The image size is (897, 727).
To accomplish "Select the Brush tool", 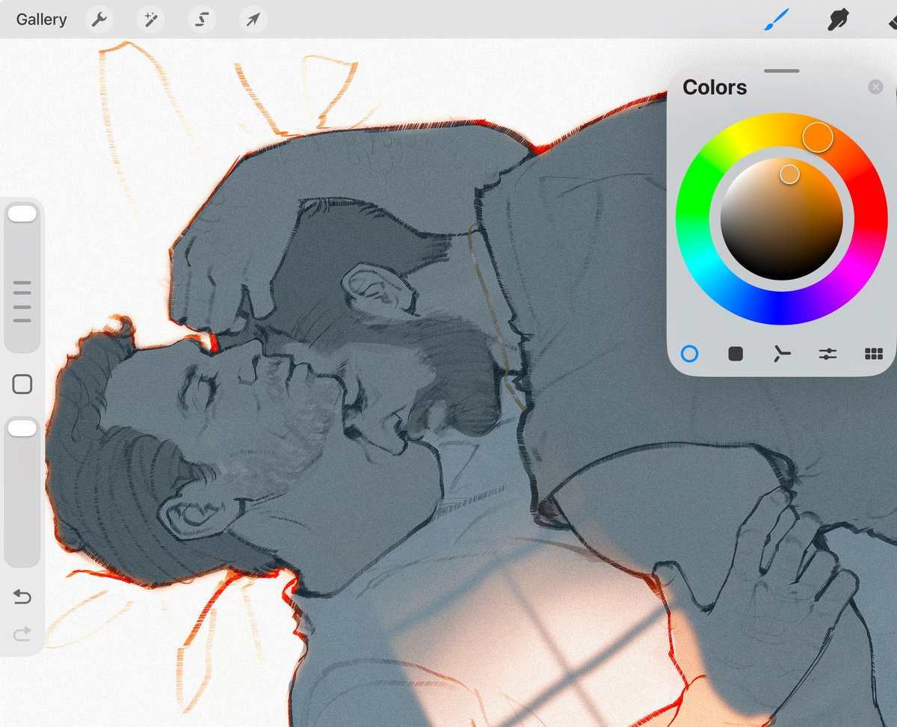I will tap(777, 19).
